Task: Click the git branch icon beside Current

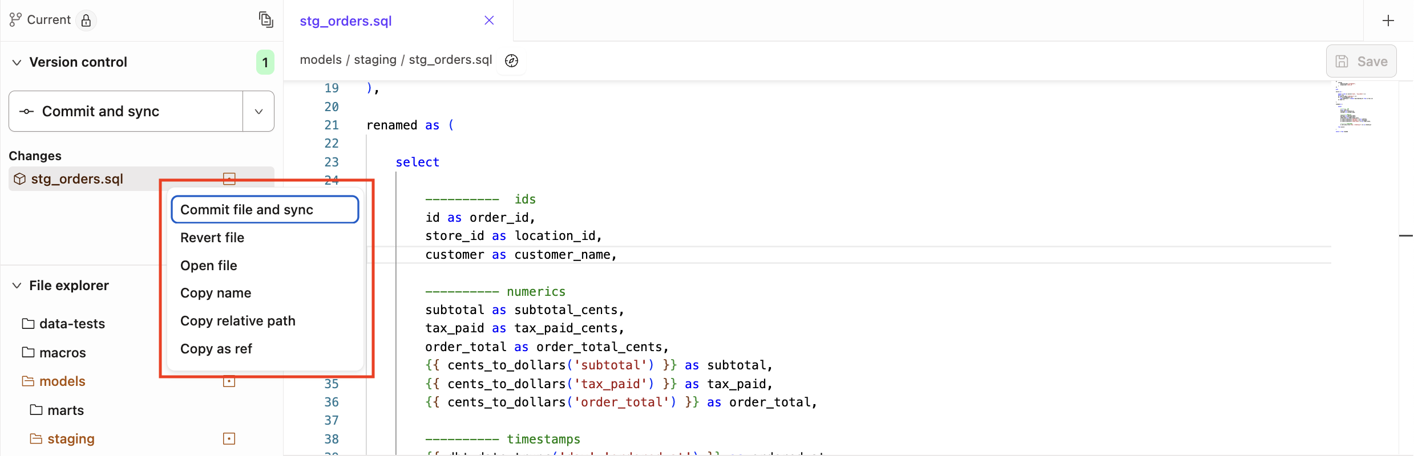Action: [x=15, y=20]
